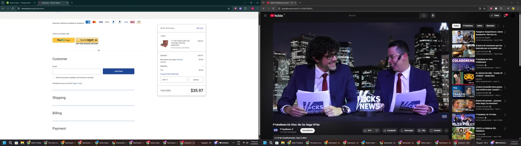The image size is (521, 146).
Task: Remove the applied coupon discount
Action: pos(180,60)
